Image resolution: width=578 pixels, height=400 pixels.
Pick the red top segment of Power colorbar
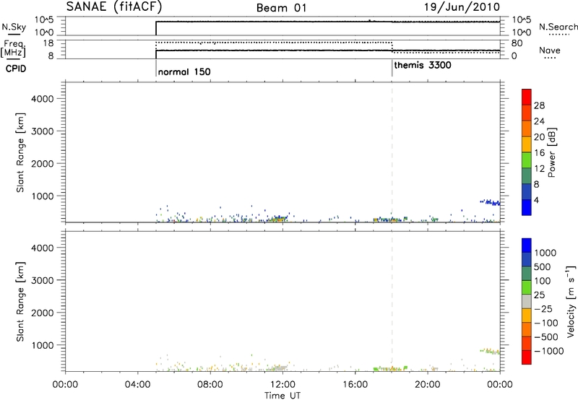coord(527,97)
